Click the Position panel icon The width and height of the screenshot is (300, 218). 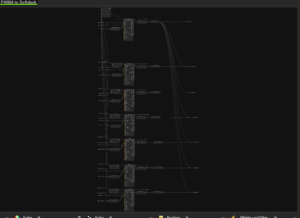[x=161, y=217]
